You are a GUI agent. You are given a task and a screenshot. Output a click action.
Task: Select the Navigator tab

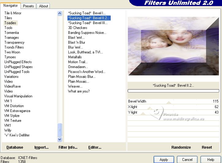[x=10, y=5]
